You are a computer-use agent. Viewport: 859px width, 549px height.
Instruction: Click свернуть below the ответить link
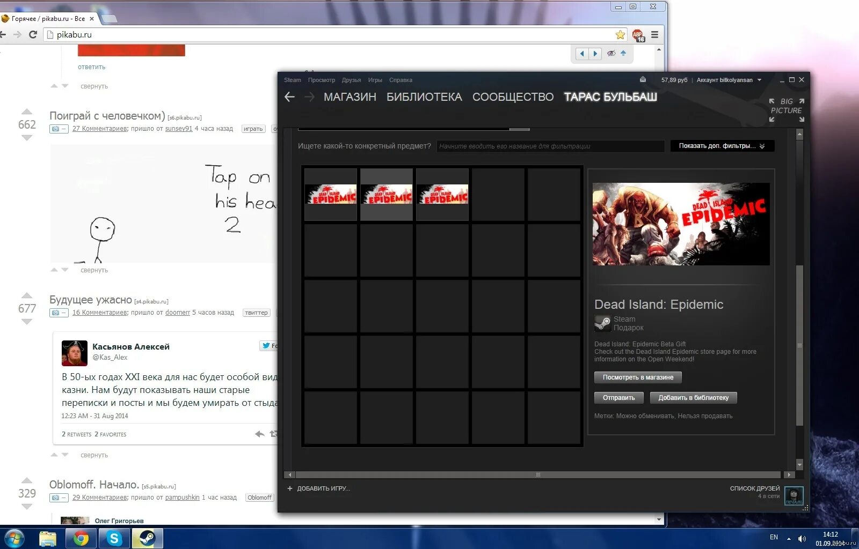[x=94, y=86]
